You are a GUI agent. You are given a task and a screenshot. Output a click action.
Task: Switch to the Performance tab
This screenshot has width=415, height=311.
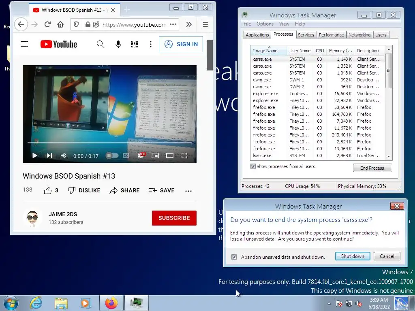pos(331,35)
